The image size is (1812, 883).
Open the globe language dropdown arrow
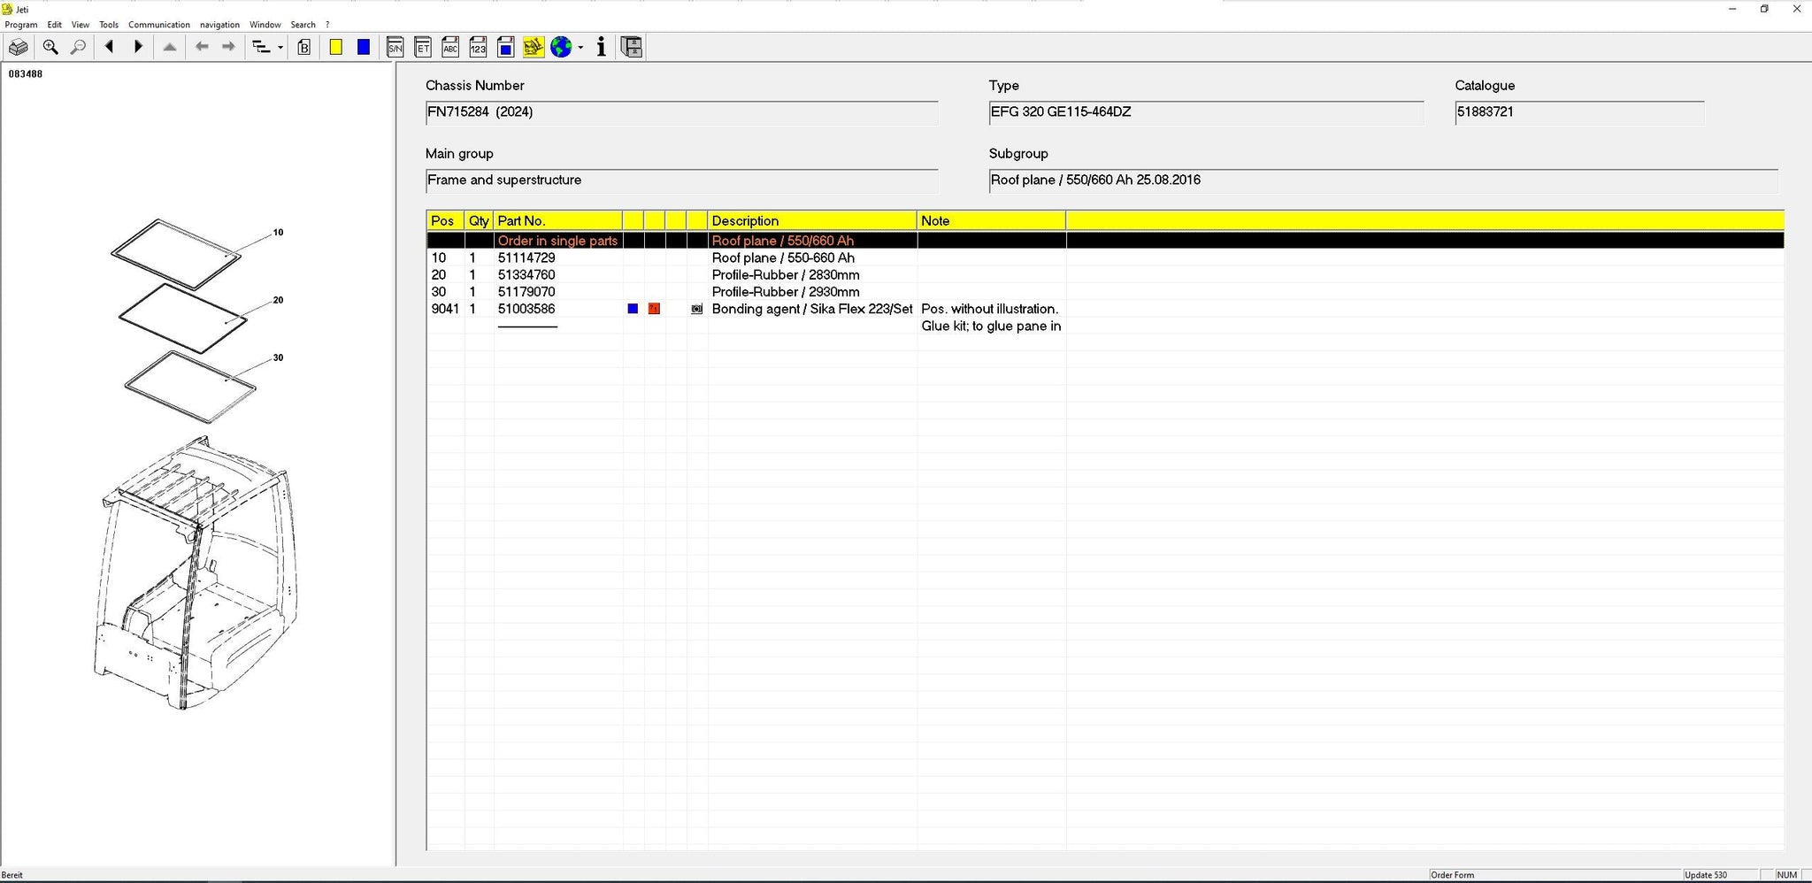(580, 48)
